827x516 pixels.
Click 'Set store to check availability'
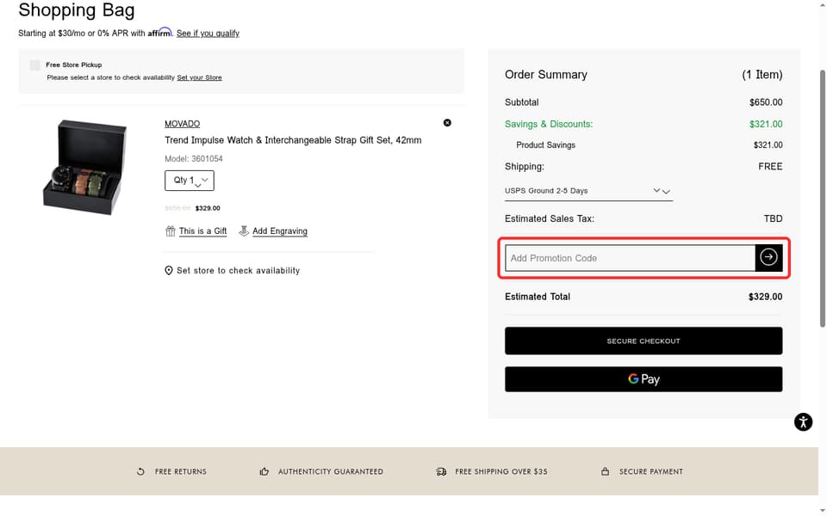coord(238,271)
